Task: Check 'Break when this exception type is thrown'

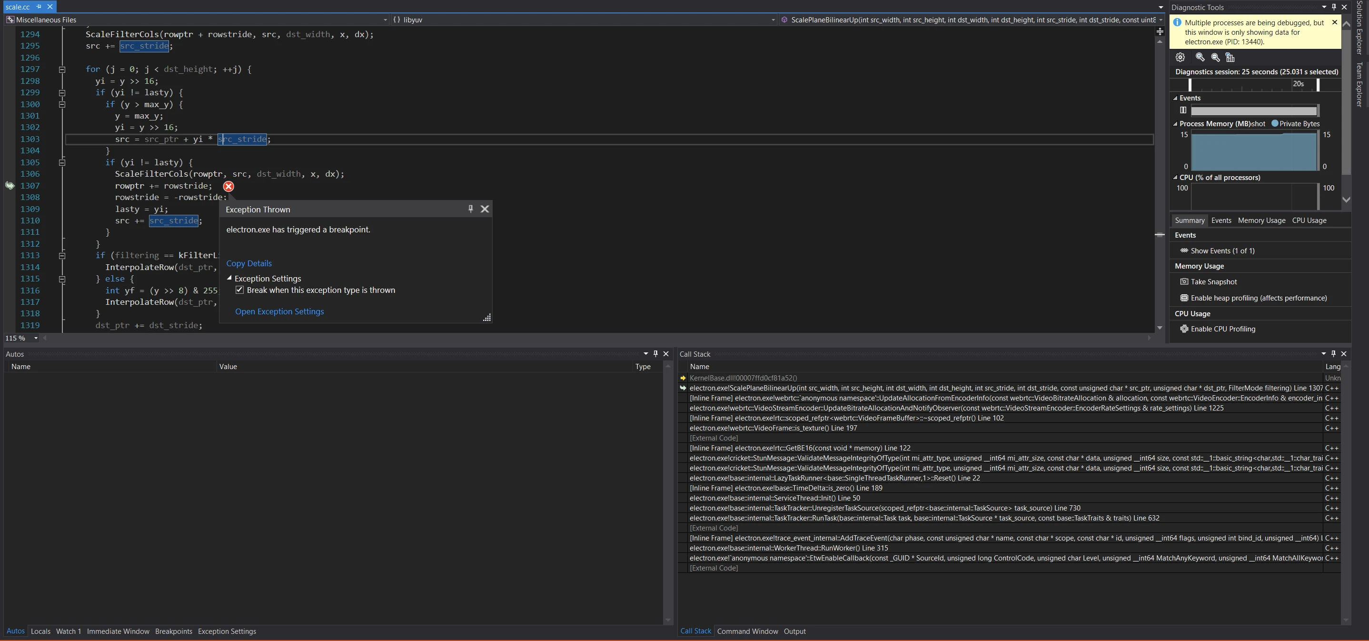Action: (x=240, y=290)
